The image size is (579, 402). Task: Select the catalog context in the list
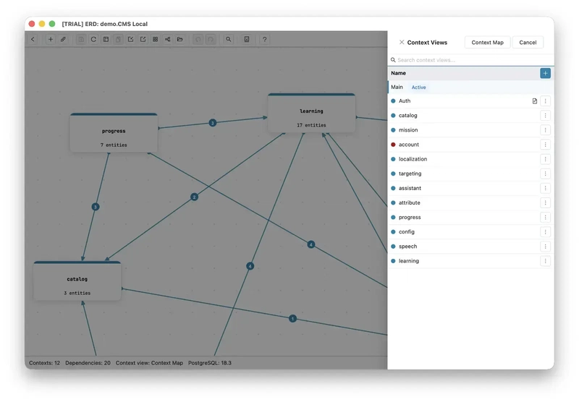(x=471, y=116)
